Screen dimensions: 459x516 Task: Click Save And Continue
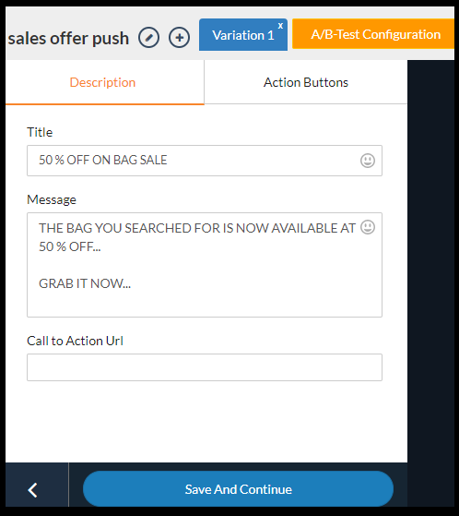pos(238,489)
